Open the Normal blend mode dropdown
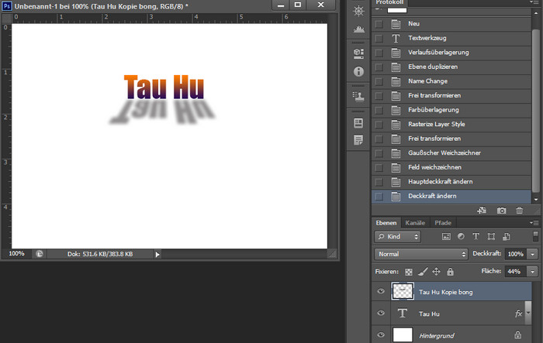 point(420,254)
